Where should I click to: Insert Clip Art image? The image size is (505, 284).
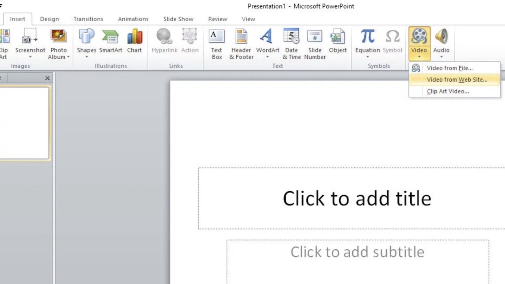4,43
